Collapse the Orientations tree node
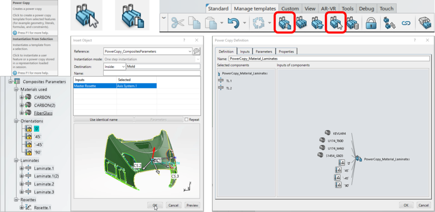Viewport: 435px width, 212px height. [16, 120]
